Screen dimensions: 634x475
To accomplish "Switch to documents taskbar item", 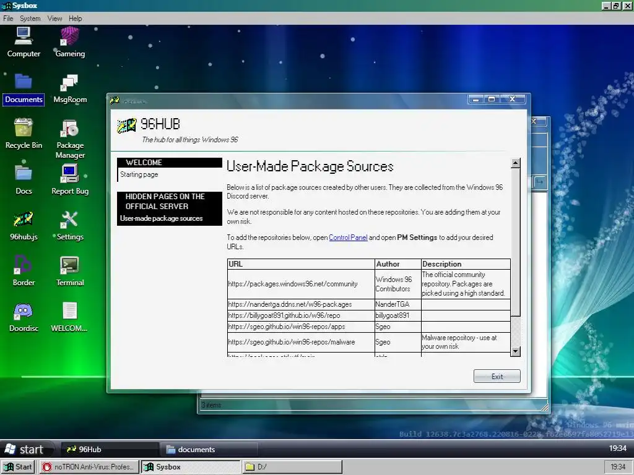I will pos(209,449).
